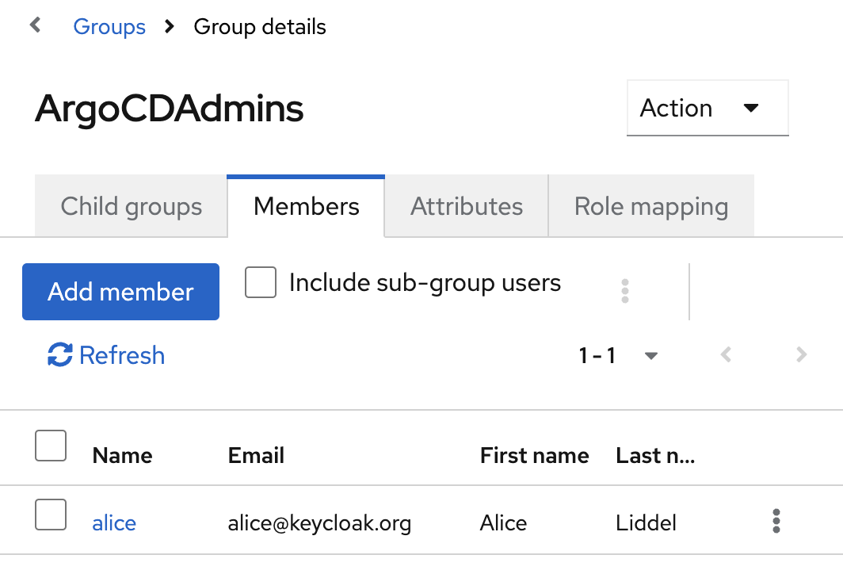Click the truncated Last name column header

[655, 455]
